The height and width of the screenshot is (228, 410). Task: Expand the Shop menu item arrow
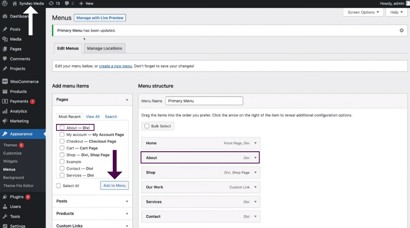point(255,173)
